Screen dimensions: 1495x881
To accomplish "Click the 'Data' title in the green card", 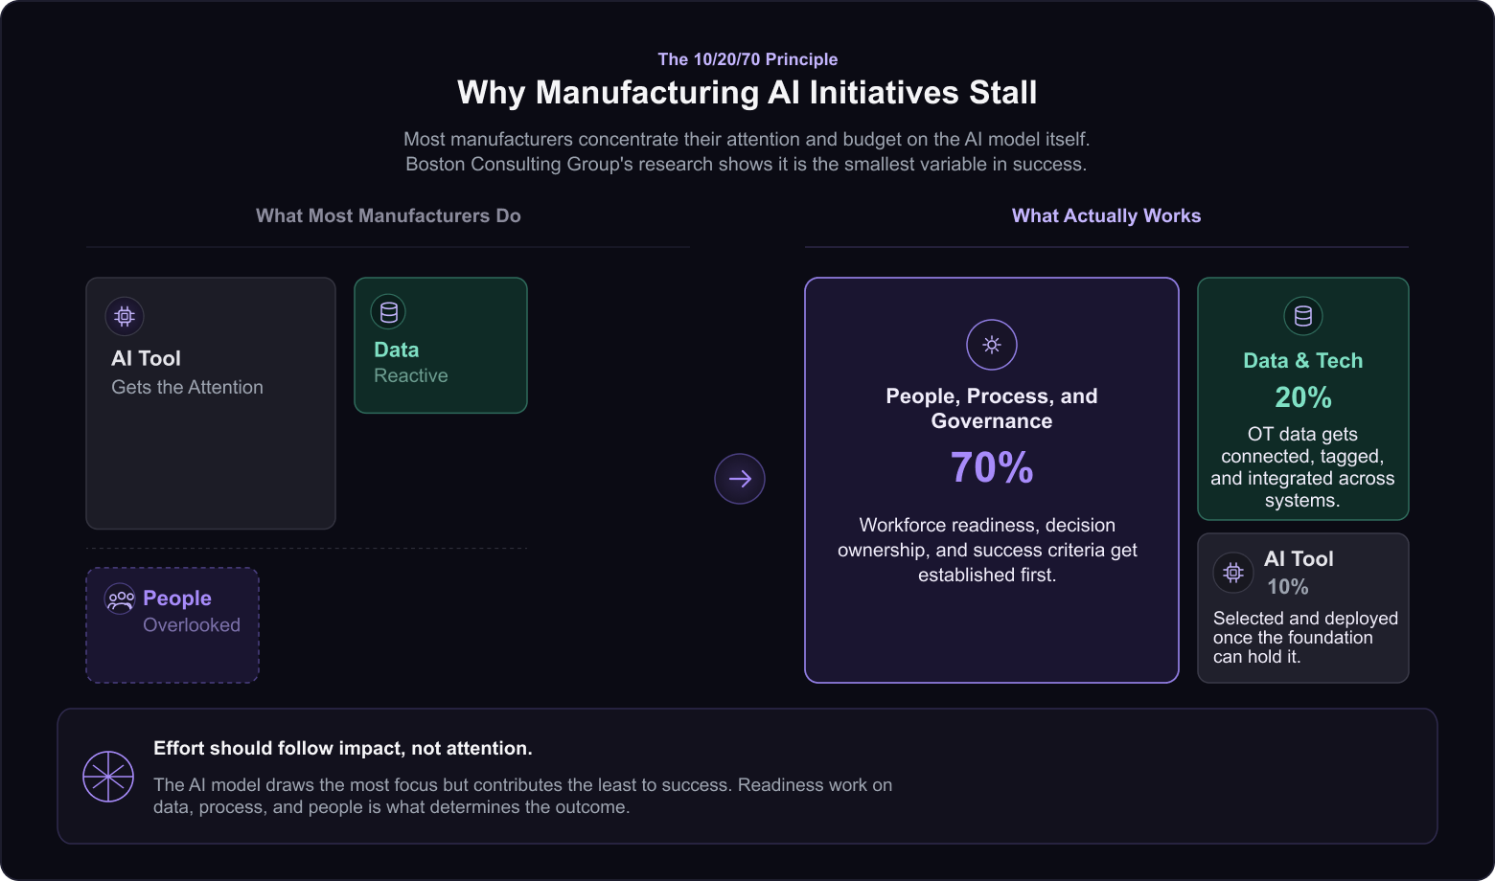I will pyautogui.click(x=397, y=350).
